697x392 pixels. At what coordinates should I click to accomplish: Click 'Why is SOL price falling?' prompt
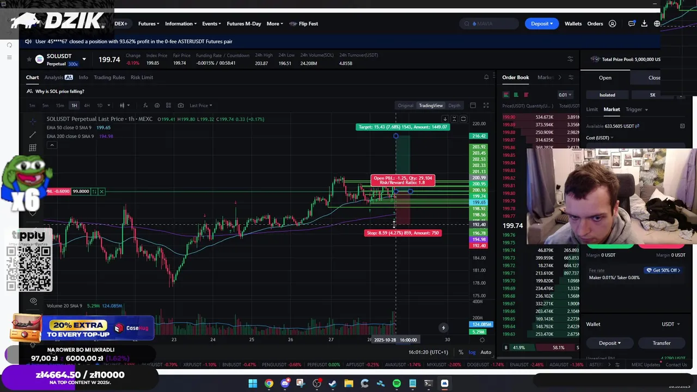click(60, 91)
